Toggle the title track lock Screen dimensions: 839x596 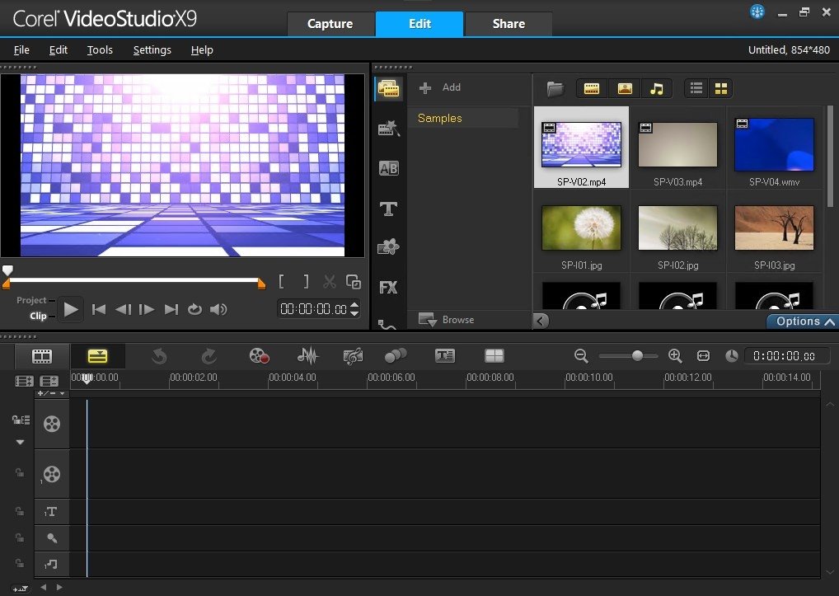click(x=19, y=511)
